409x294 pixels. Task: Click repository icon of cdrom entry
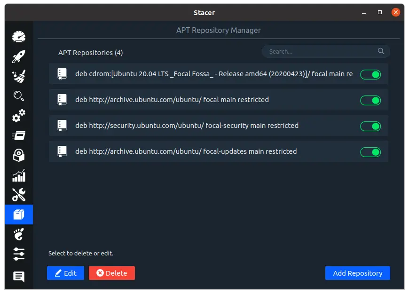click(62, 74)
